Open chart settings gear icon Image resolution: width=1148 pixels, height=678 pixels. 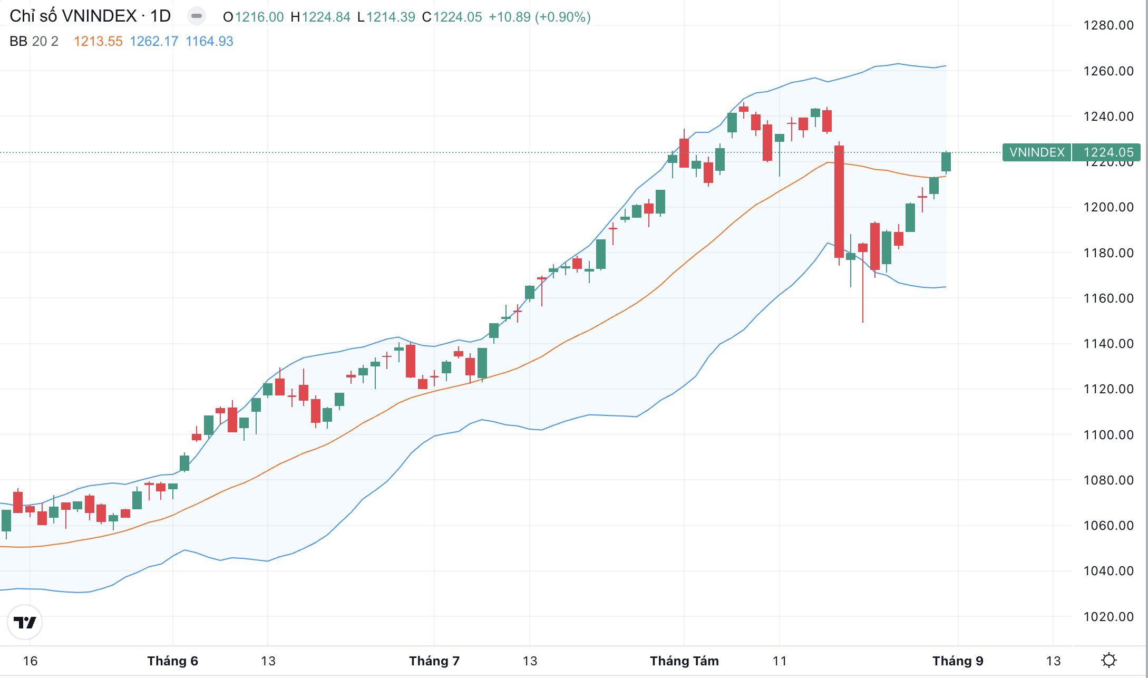click(x=1109, y=661)
